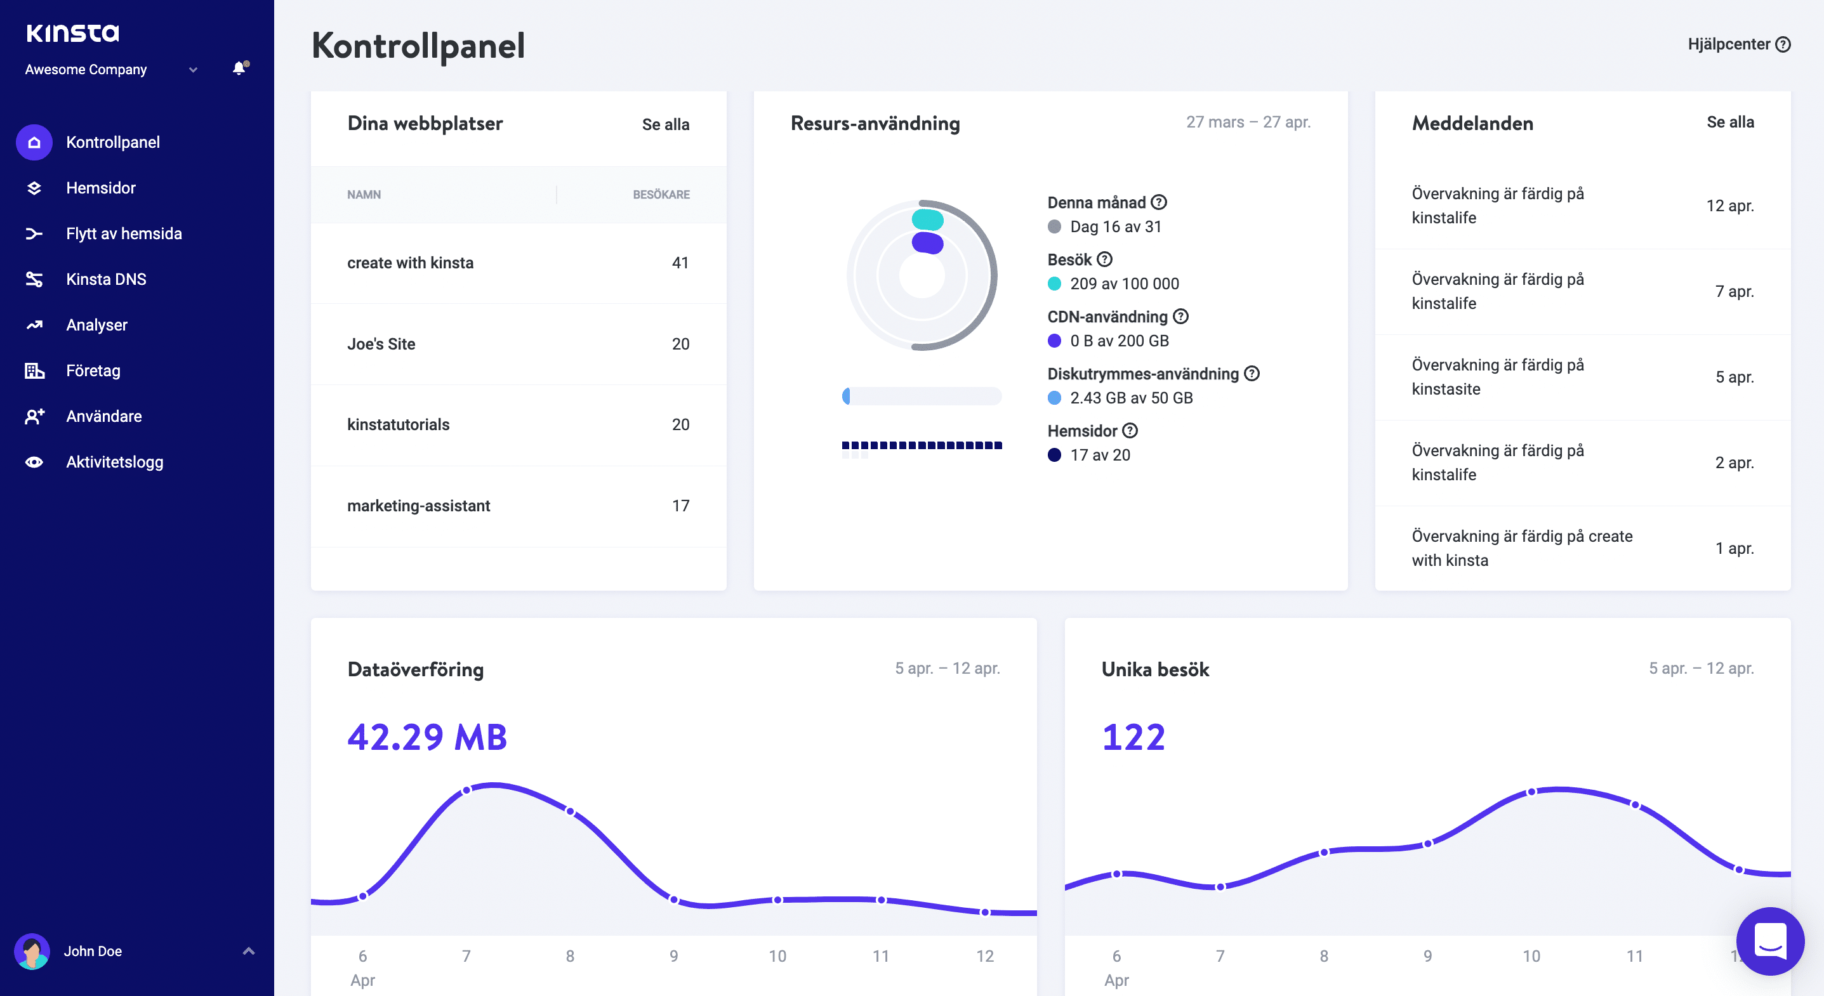Expand the Awesome Company dropdown
This screenshot has width=1824, height=996.
tap(192, 69)
